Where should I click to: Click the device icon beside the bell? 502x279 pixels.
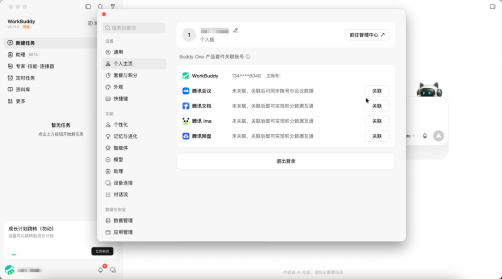tap(113, 270)
